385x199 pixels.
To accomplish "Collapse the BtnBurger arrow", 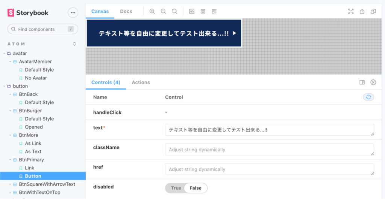I will pos(10,111).
